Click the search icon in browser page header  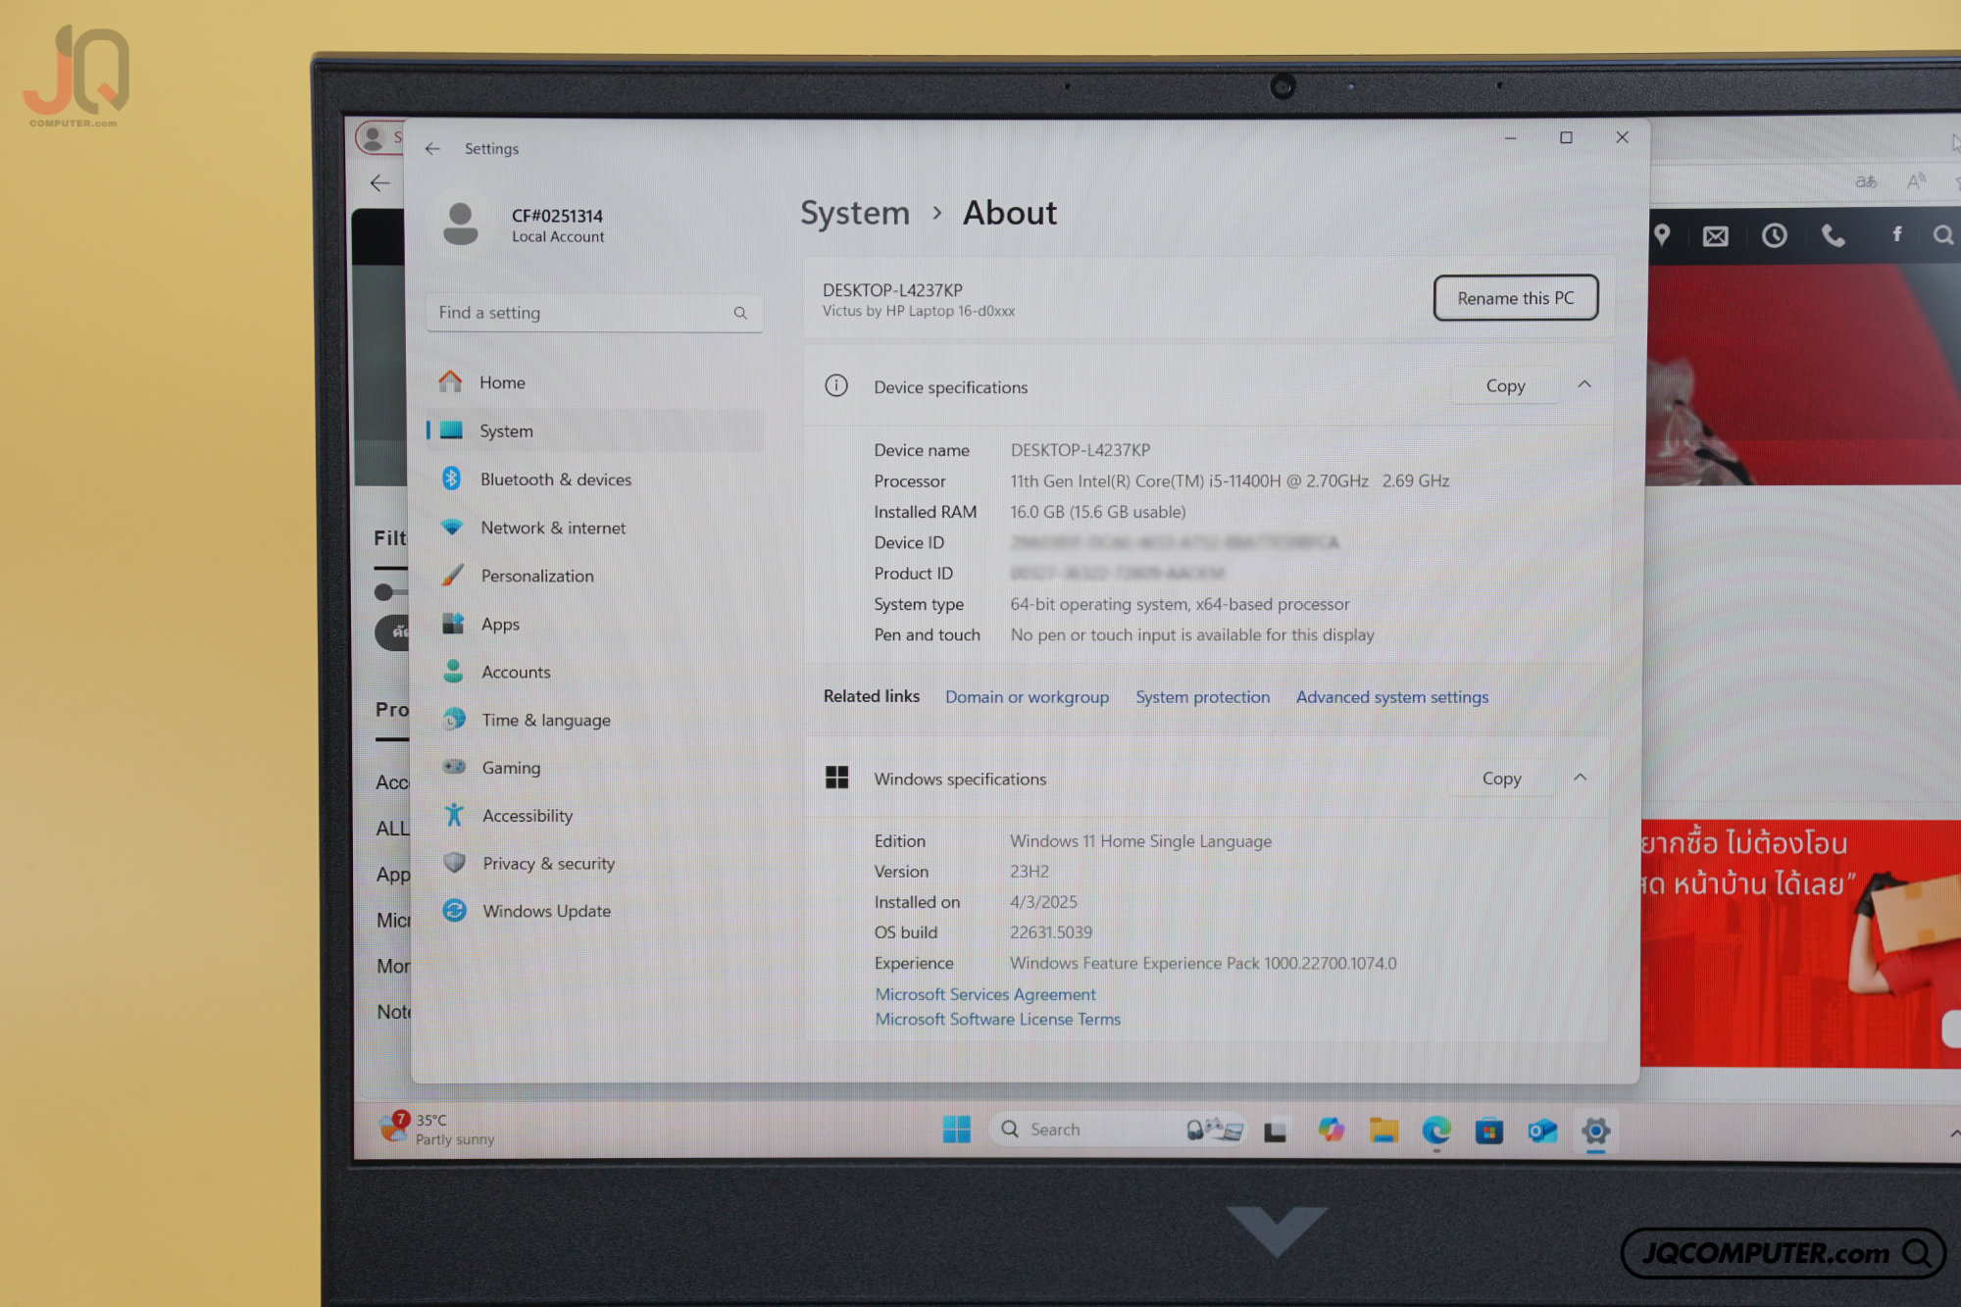1942,234
